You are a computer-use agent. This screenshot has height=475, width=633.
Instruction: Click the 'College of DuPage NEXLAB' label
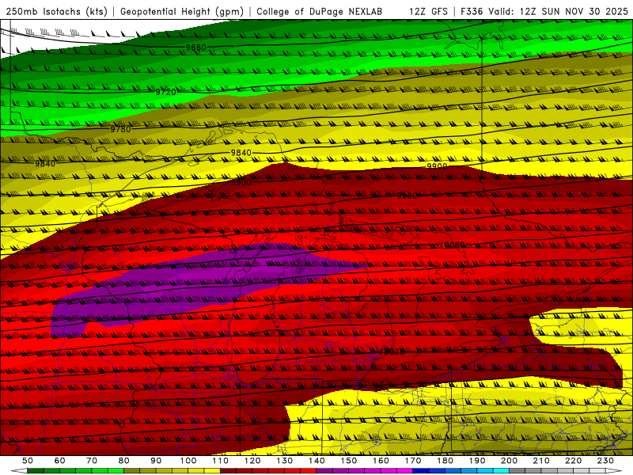[x=320, y=12]
